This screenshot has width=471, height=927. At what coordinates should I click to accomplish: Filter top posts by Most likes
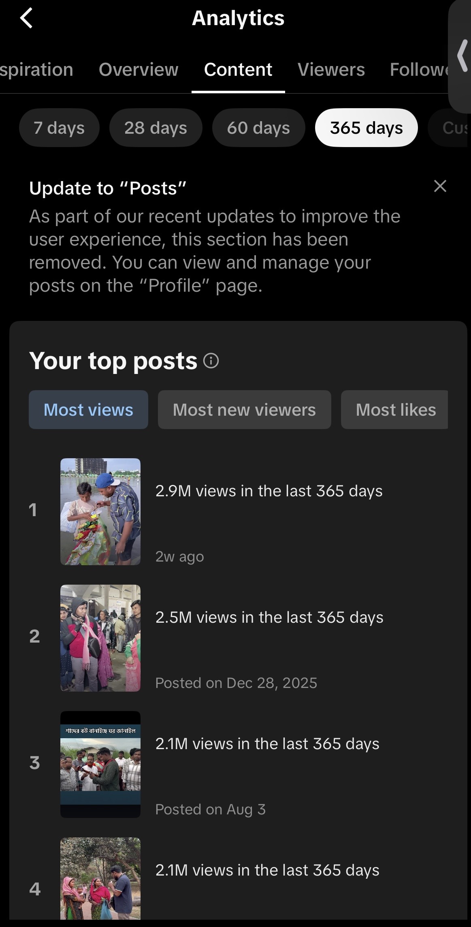click(x=395, y=410)
